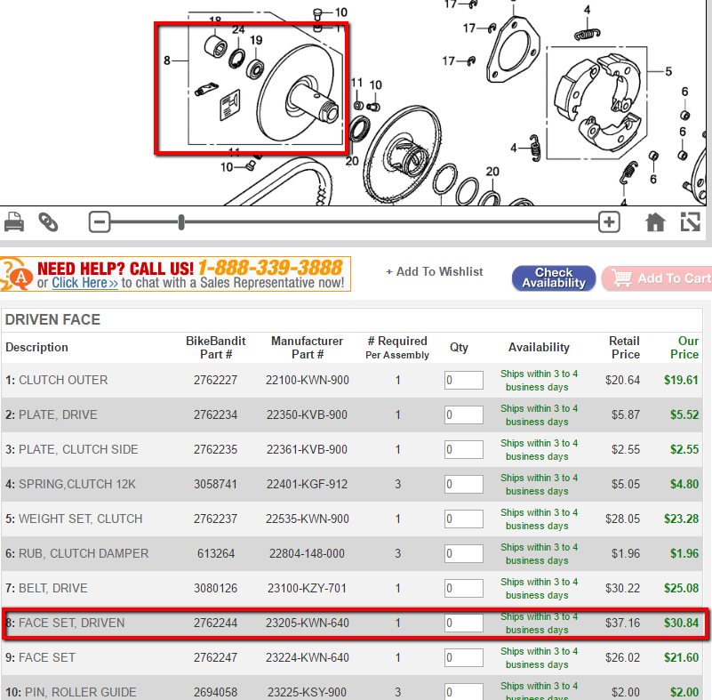Click manufacturer part number 23224-KWN-640
This screenshot has width=712, height=700.
[x=307, y=657]
